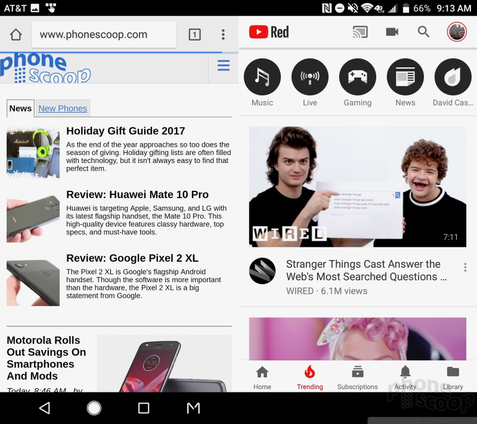Tap the browser home icon
This screenshot has height=424, width=477.
pyautogui.click(x=16, y=35)
